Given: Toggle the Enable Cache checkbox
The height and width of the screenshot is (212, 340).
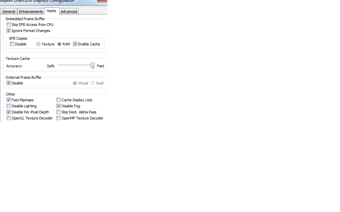Looking at the screenshot, I should click(75, 44).
